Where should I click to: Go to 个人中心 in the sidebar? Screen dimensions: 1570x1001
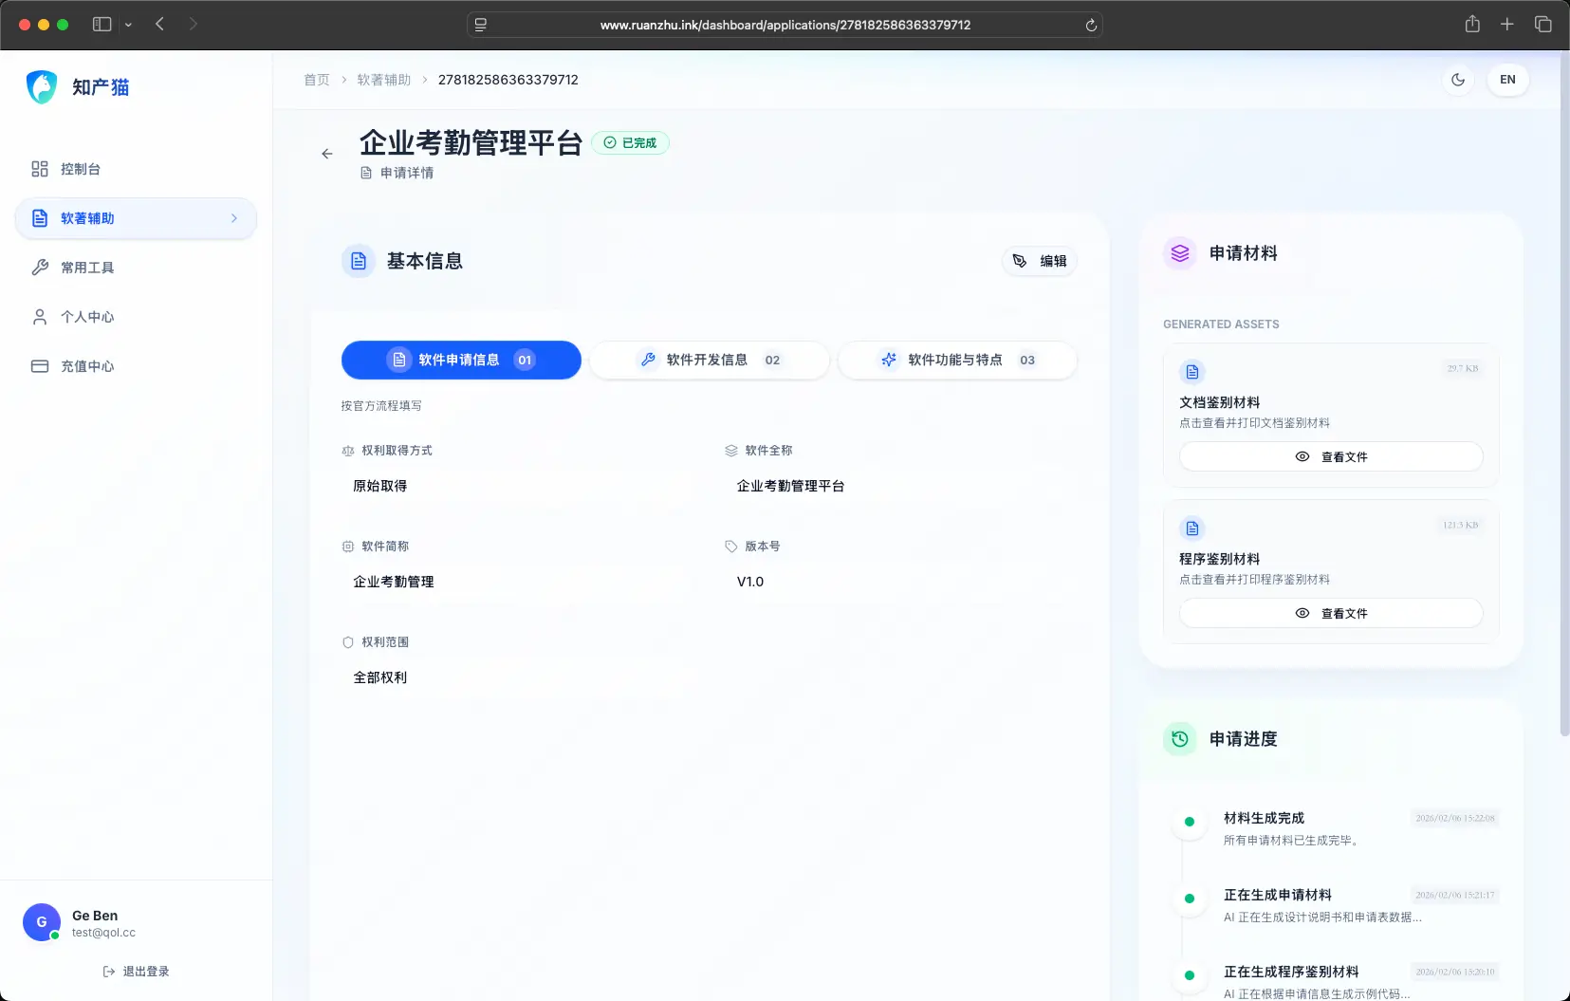click(86, 317)
